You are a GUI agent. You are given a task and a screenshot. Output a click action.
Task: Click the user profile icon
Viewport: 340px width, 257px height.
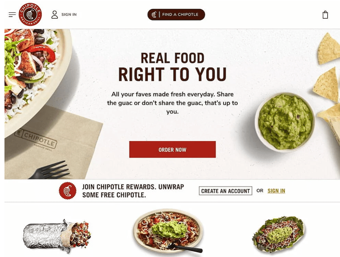(x=55, y=14)
